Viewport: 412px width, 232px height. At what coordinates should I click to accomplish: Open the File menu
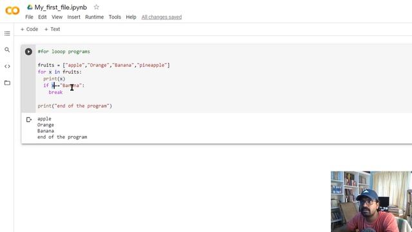[x=29, y=17]
